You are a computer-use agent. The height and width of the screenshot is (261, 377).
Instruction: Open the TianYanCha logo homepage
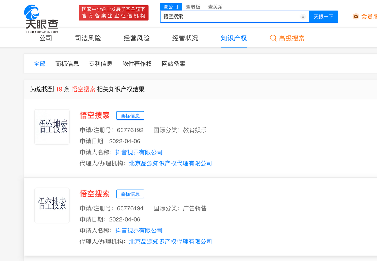(41, 19)
